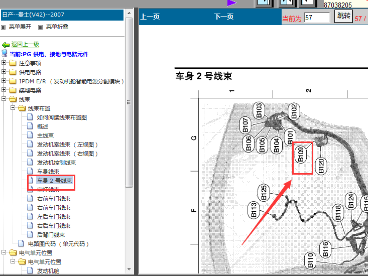
Task: Click the green back arrow icon
Action: point(6,45)
